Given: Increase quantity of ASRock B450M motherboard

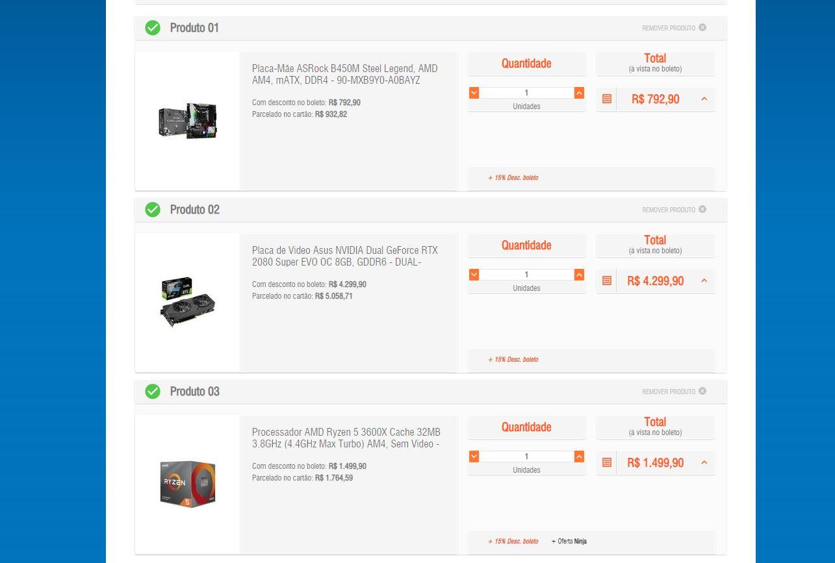Looking at the screenshot, I should click(x=579, y=93).
